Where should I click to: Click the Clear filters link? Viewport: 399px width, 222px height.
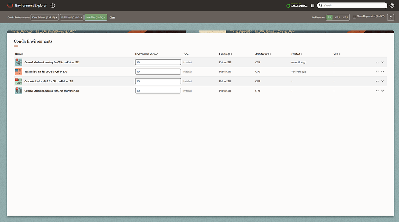click(112, 17)
